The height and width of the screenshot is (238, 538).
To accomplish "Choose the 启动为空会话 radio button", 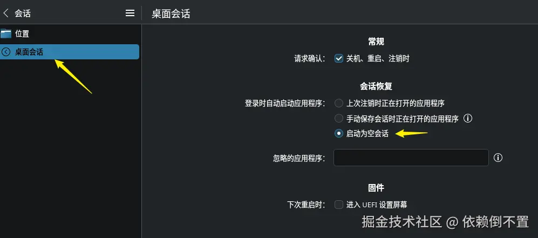I will pyautogui.click(x=339, y=134).
